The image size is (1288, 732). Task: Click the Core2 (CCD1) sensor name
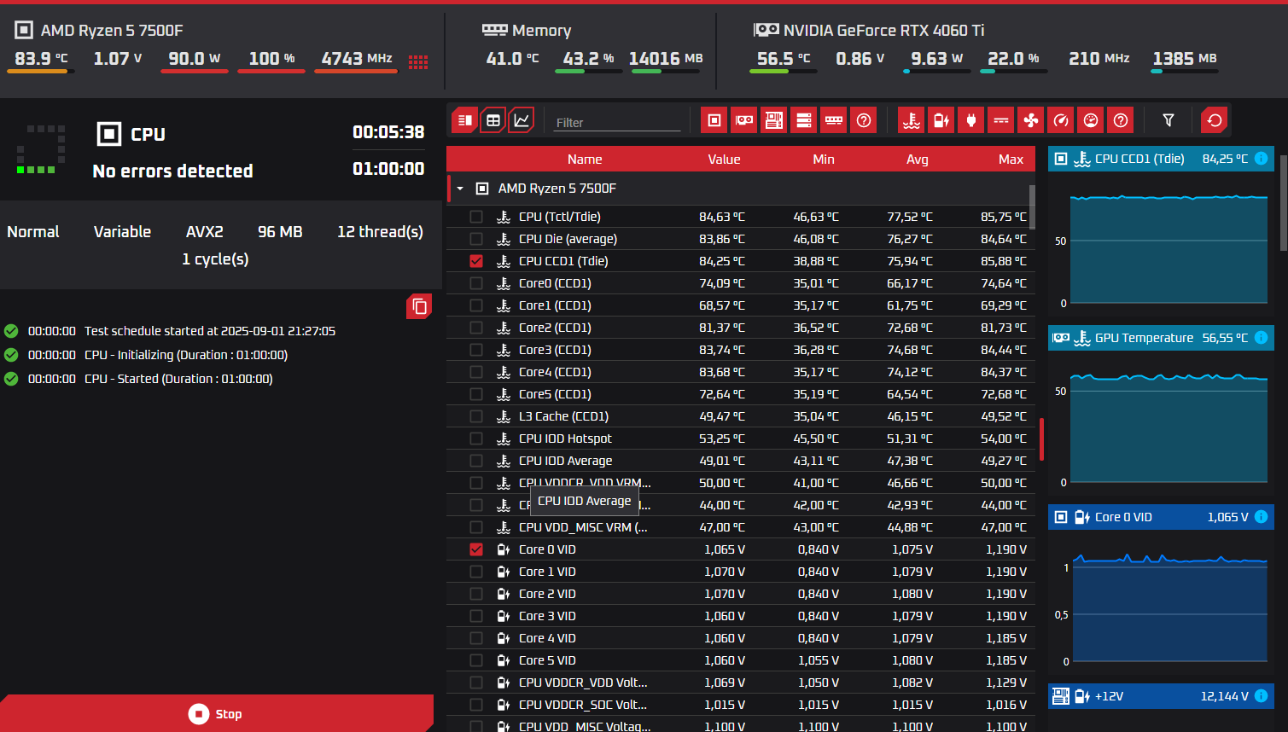[555, 328]
